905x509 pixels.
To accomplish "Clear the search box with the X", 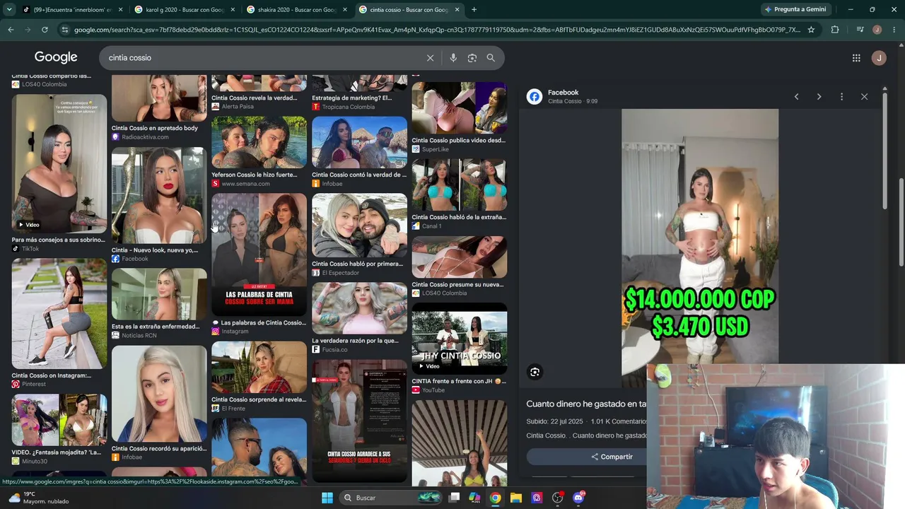I will (430, 58).
